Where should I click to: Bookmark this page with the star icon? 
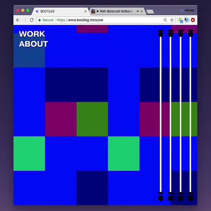coord(172,20)
